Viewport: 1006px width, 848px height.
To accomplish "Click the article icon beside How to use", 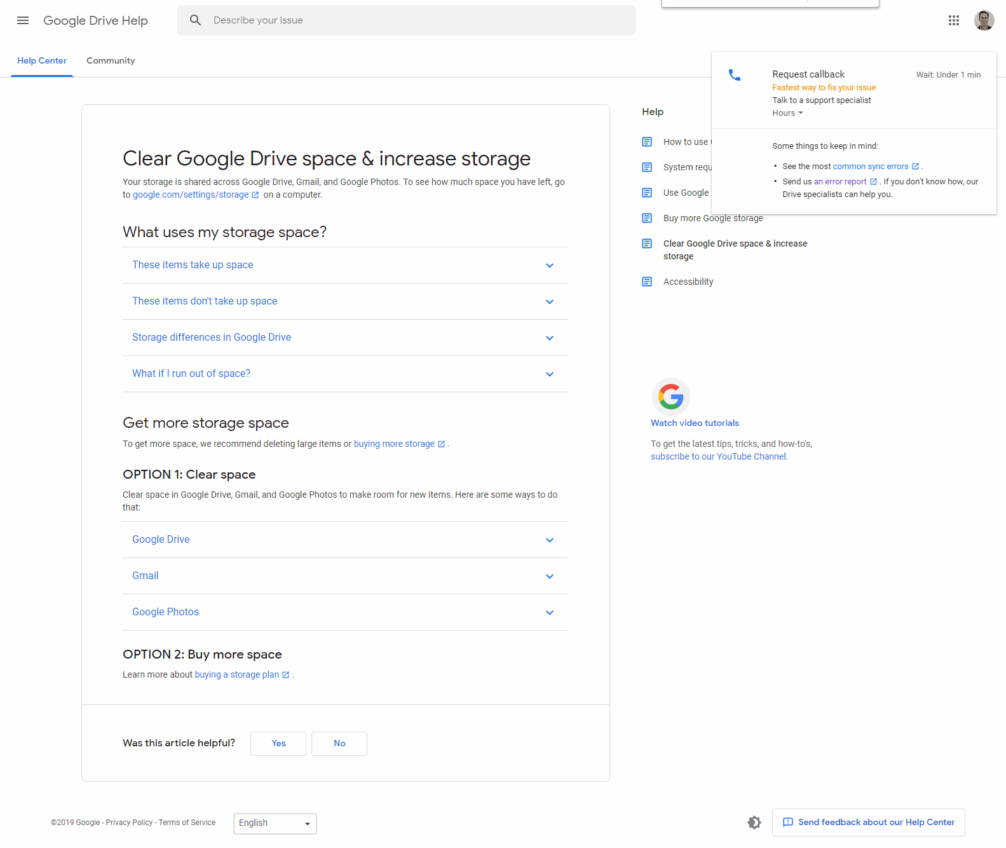I will (647, 142).
